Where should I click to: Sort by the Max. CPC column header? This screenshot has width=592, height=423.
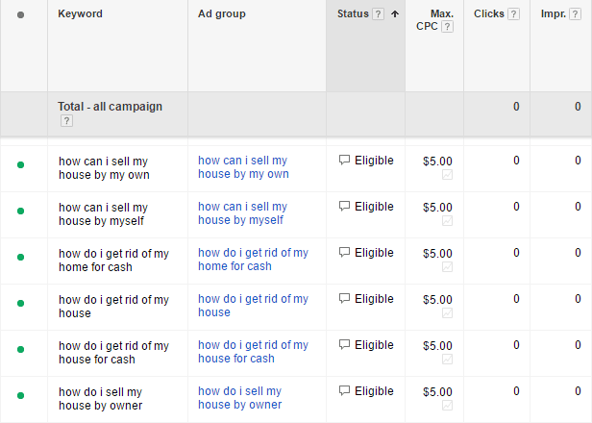pos(435,20)
